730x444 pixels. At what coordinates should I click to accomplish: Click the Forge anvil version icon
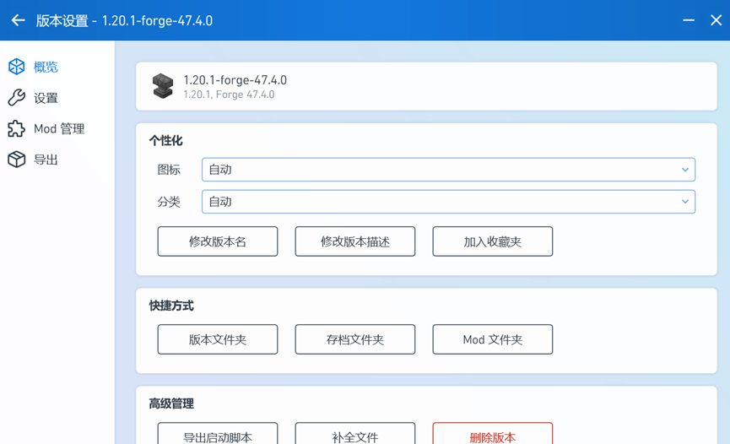pos(163,86)
